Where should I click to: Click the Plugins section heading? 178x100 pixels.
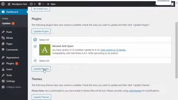(x=36, y=19)
